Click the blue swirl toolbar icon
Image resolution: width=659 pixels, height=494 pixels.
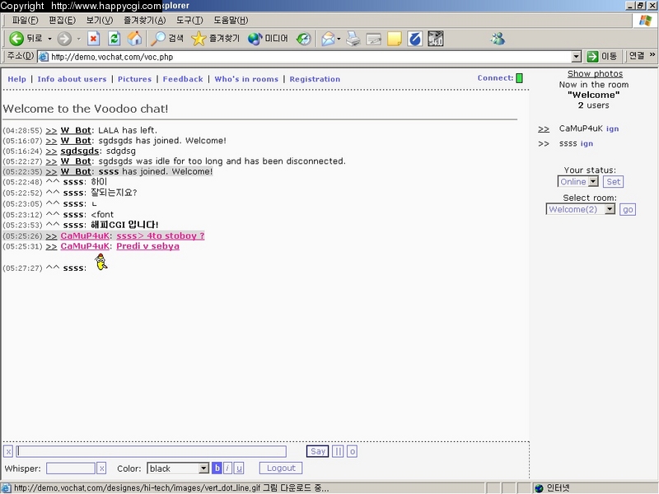(415, 39)
